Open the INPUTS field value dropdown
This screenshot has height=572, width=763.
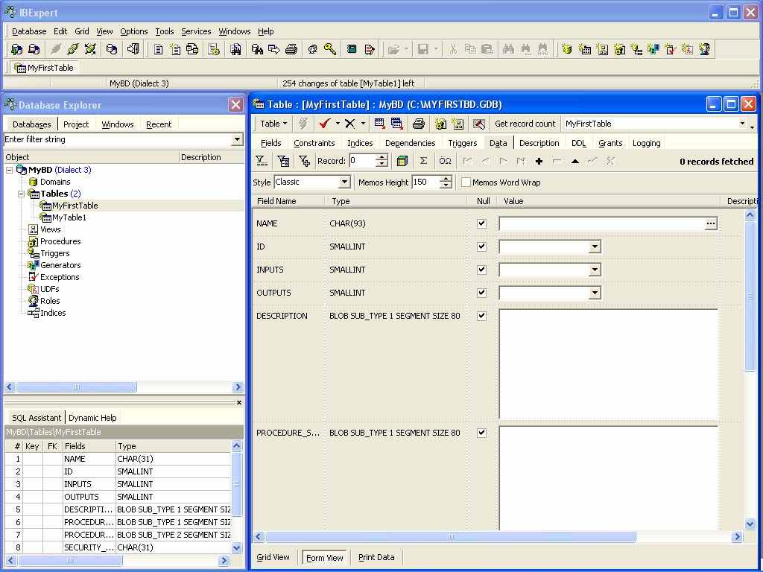(595, 270)
